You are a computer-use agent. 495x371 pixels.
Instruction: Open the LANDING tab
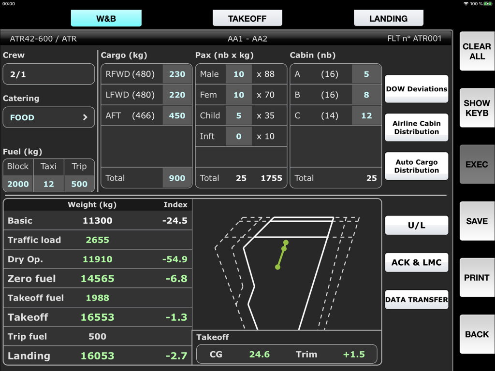(x=389, y=18)
